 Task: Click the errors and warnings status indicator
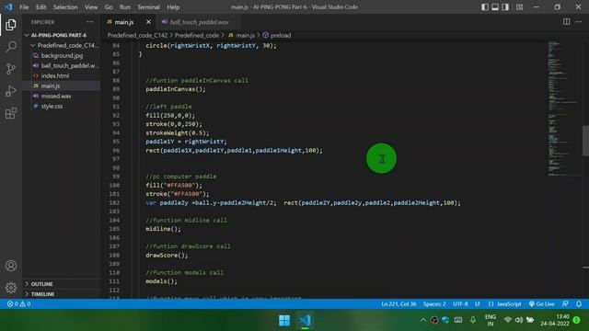[18, 304]
